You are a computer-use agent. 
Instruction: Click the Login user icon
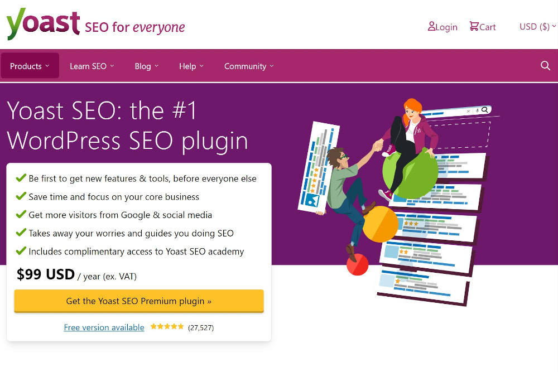(431, 26)
